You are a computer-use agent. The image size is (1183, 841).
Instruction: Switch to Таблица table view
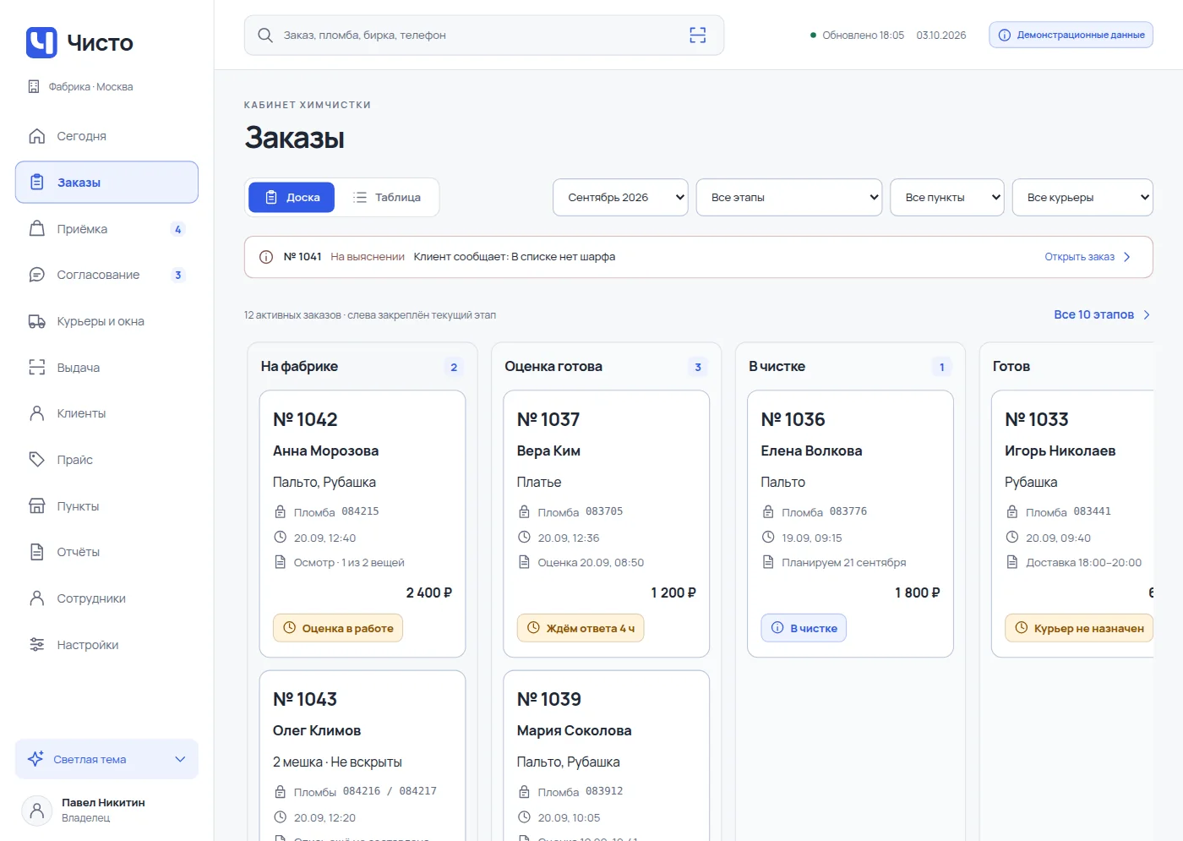pos(386,198)
